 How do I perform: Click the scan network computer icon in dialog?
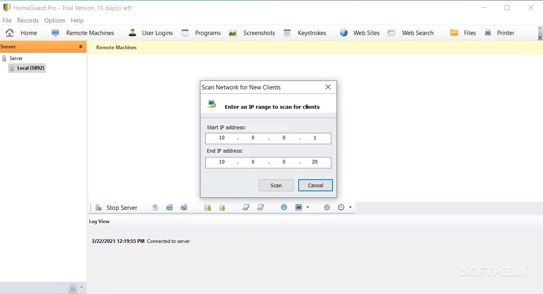point(212,104)
